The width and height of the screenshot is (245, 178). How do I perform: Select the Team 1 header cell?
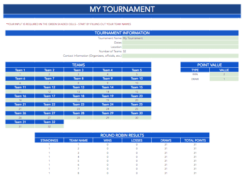(x=20, y=70)
